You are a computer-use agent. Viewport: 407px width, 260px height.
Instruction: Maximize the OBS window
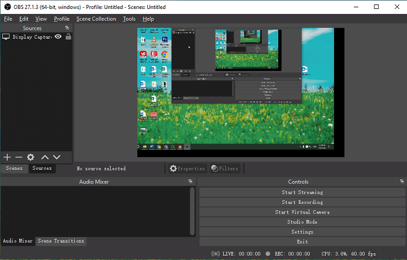click(x=377, y=7)
